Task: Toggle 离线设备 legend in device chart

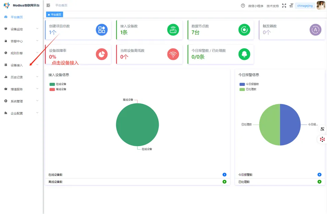Action: point(58,89)
